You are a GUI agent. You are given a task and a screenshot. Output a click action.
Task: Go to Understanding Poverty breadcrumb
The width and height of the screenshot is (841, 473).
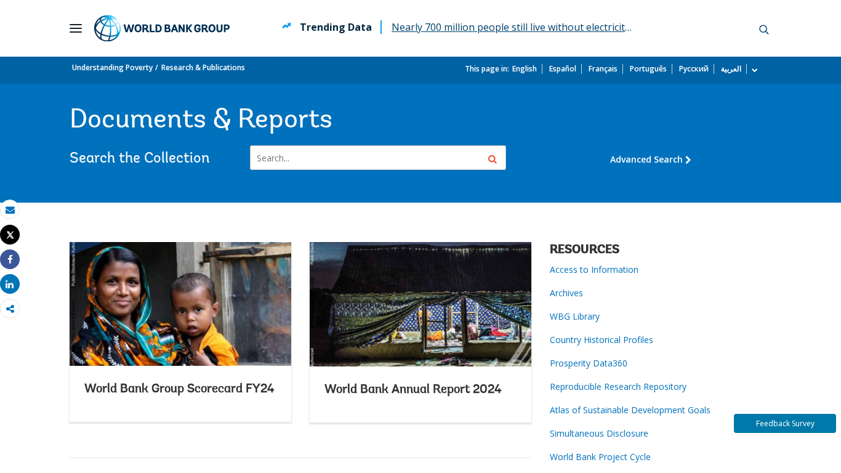[112, 68]
